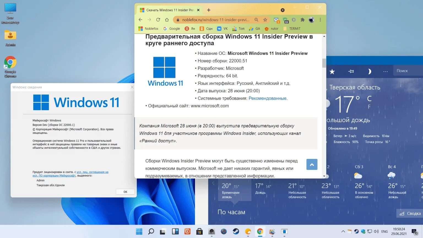Select Сб 3 forecast day
This screenshot has width=423, height=238.
coord(364,182)
